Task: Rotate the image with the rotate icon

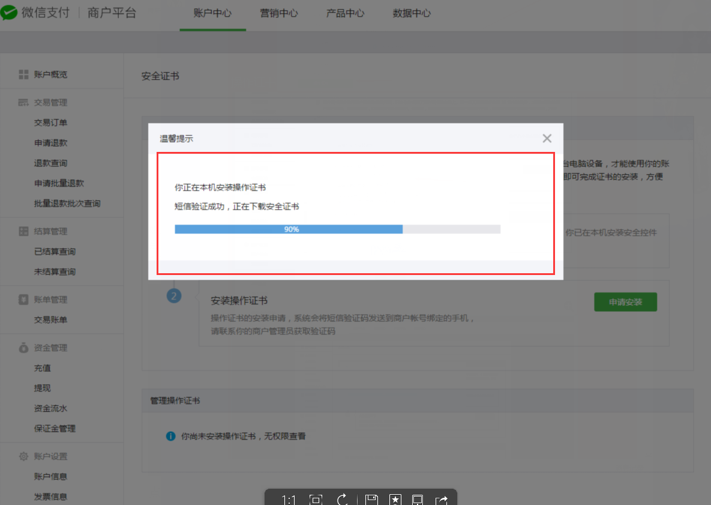Action: [x=343, y=500]
